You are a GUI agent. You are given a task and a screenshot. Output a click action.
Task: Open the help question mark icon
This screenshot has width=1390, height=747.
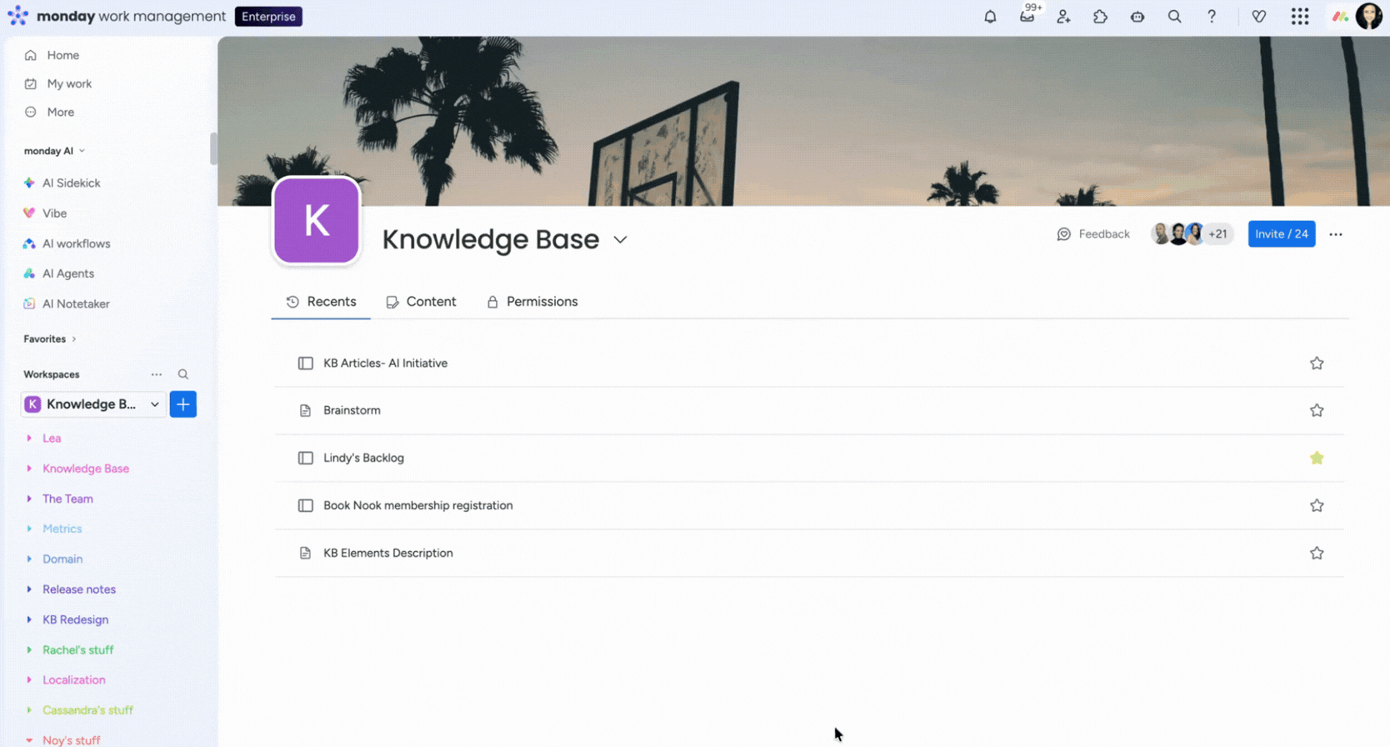click(x=1212, y=17)
